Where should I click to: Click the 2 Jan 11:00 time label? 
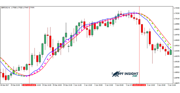(78, 85)
